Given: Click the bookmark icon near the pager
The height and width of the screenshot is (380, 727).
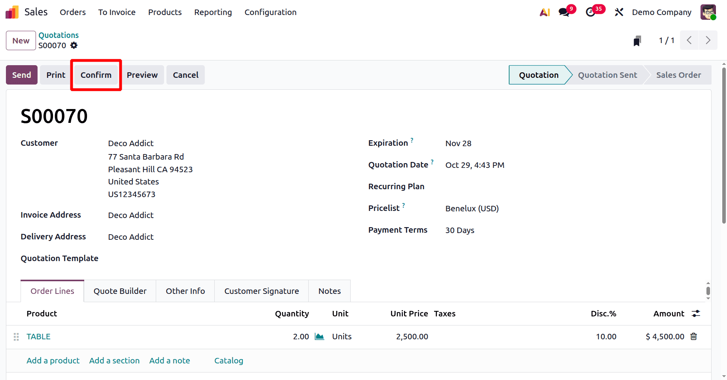Looking at the screenshot, I should tap(636, 40).
